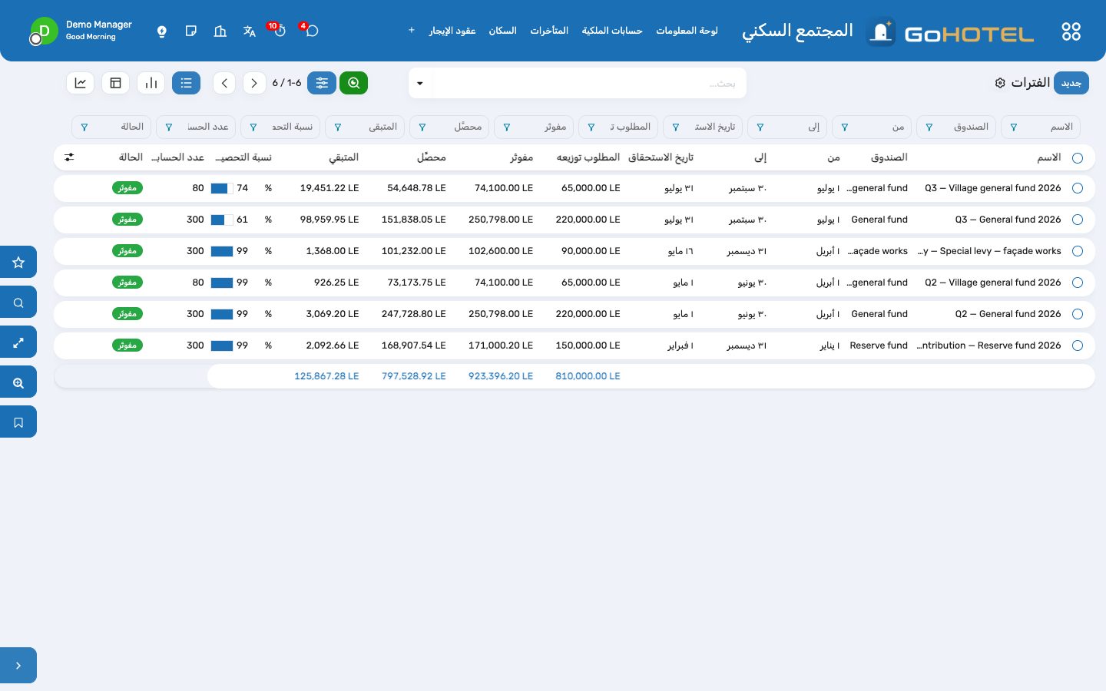Image resolution: width=1106 pixels, height=691 pixels.
Task: Open the لوحة المعلومات menu
Action: 687,31
